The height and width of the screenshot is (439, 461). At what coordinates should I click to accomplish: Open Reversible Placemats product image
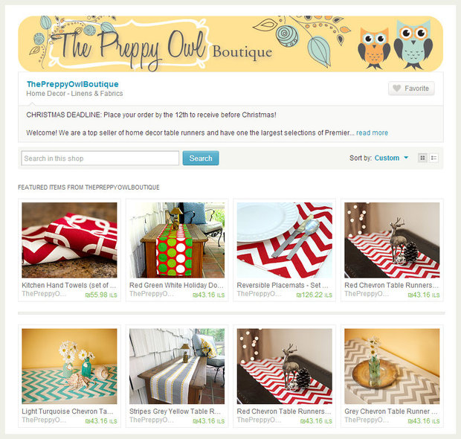coord(285,240)
